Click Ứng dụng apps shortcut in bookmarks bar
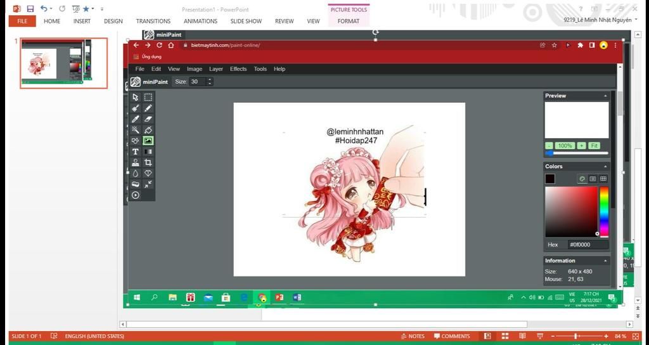 point(148,56)
